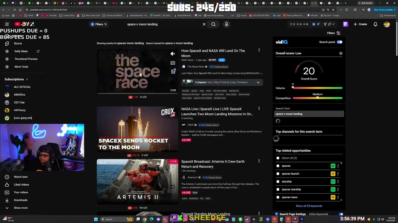Click the Volume score bar

point(317,88)
